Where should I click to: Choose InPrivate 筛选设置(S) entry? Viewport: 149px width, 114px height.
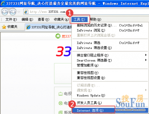(110, 48)
